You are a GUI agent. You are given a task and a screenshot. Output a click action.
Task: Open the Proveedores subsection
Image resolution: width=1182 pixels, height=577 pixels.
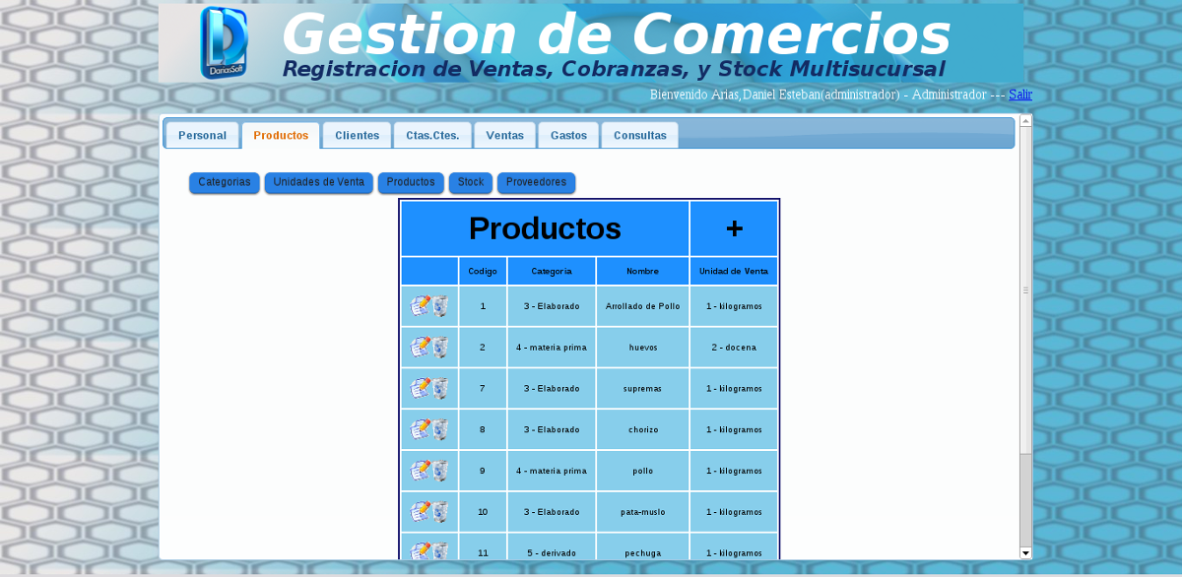pyautogui.click(x=536, y=182)
